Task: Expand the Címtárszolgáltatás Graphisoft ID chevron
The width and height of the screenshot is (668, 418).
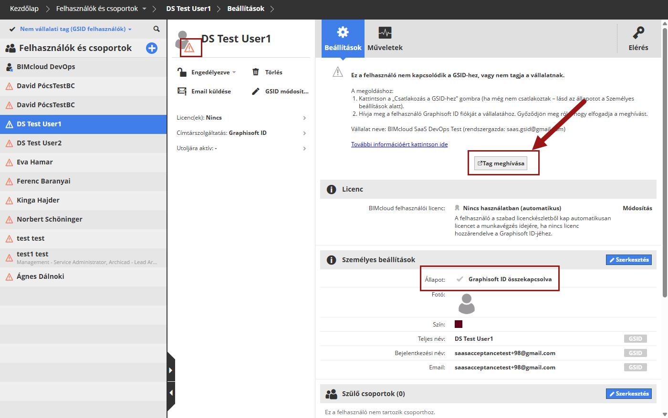Action: click(x=304, y=133)
